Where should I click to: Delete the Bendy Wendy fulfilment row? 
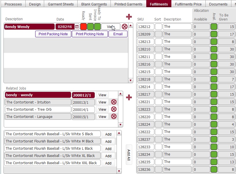pos(124,27)
